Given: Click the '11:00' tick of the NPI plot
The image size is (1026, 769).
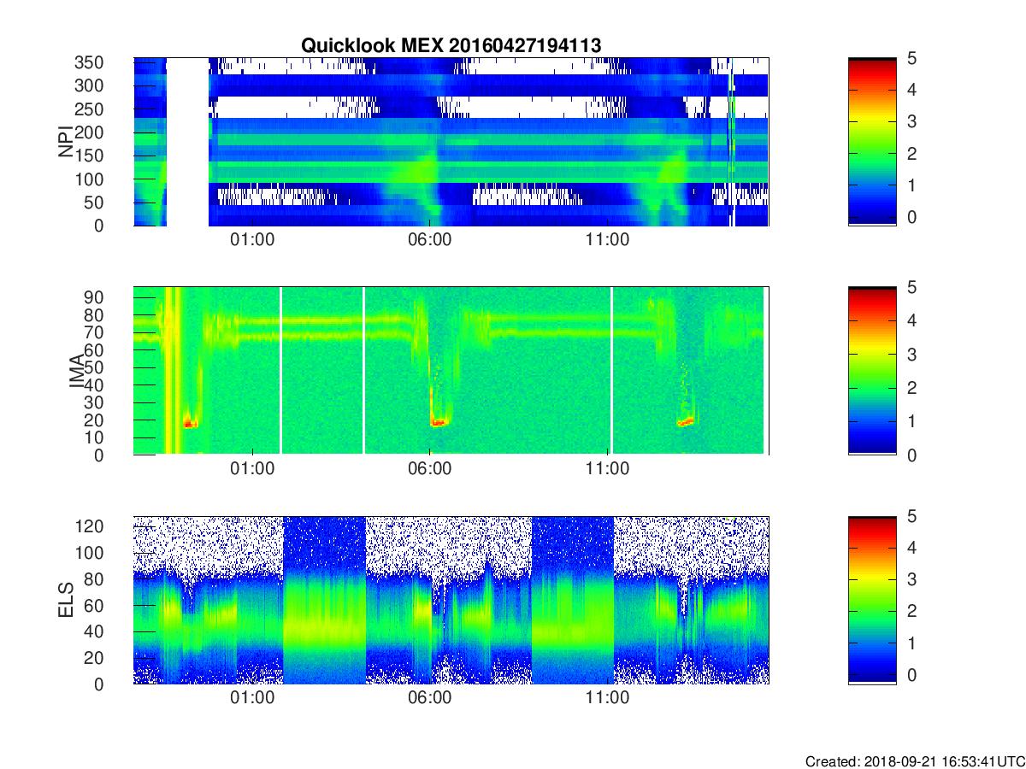Looking at the screenshot, I should [608, 240].
